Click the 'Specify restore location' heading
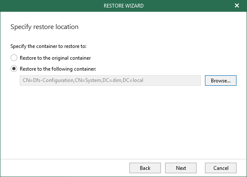This screenshot has height=177, width=247. [x=45, y=27]
